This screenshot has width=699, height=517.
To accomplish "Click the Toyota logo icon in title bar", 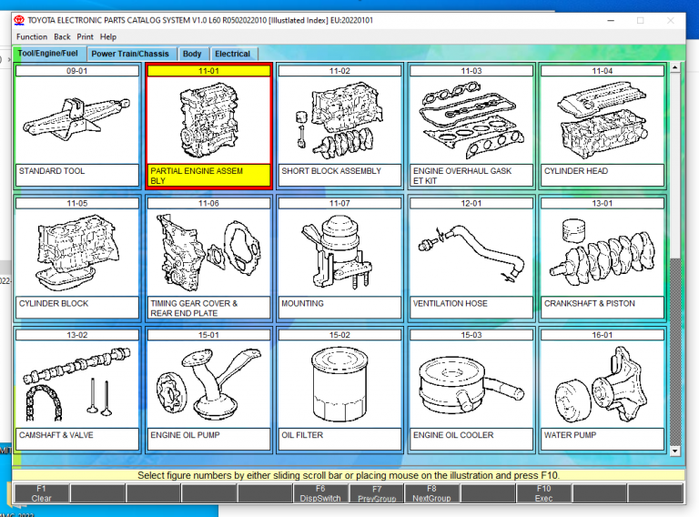I will click(19, 21).
